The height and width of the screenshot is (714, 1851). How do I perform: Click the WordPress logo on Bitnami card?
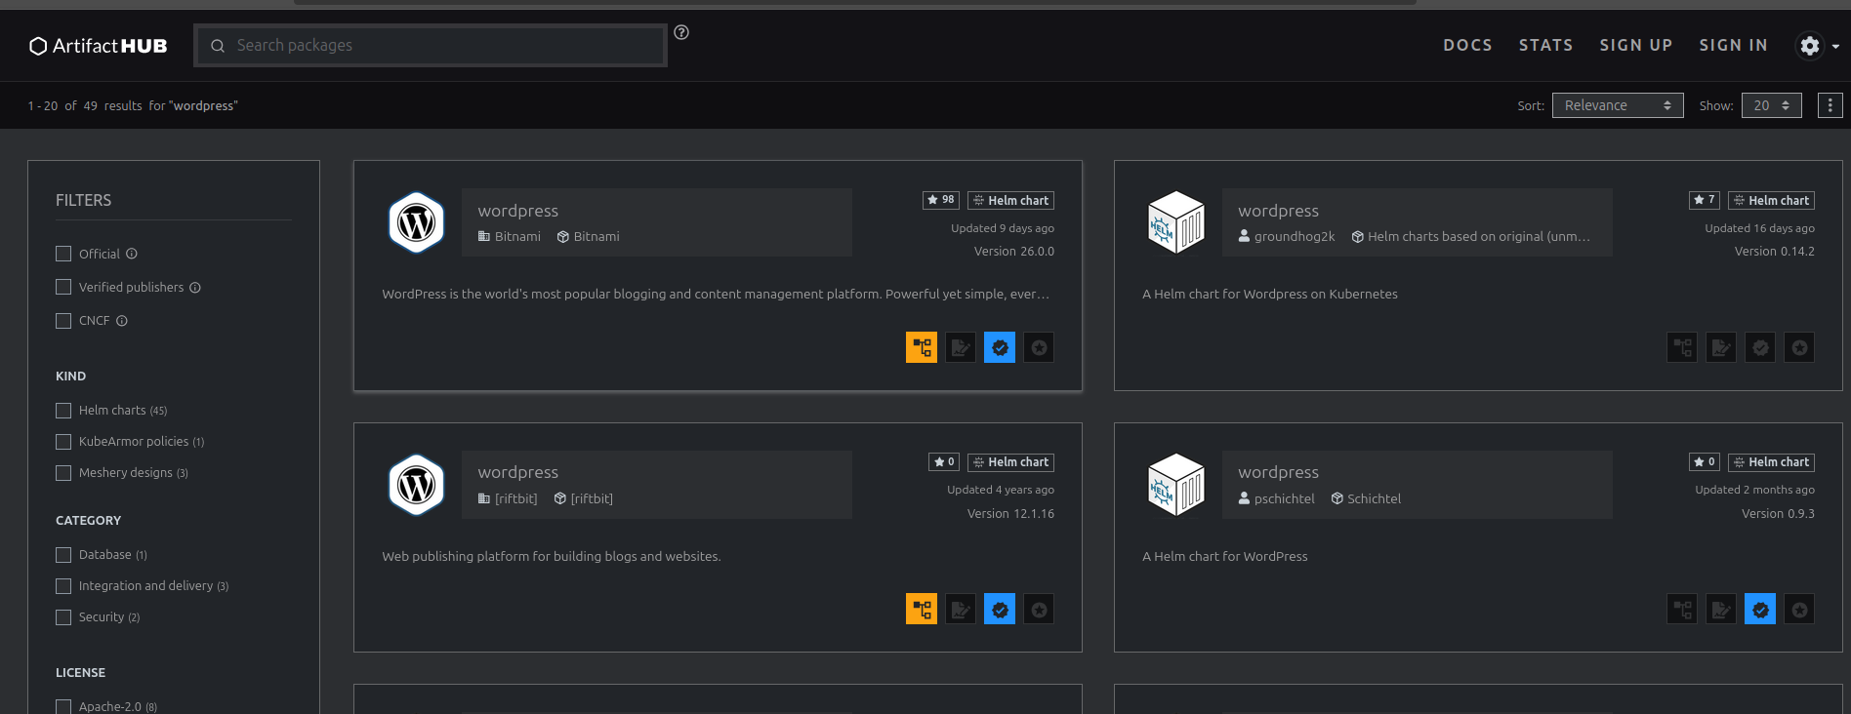pos(417,222)
